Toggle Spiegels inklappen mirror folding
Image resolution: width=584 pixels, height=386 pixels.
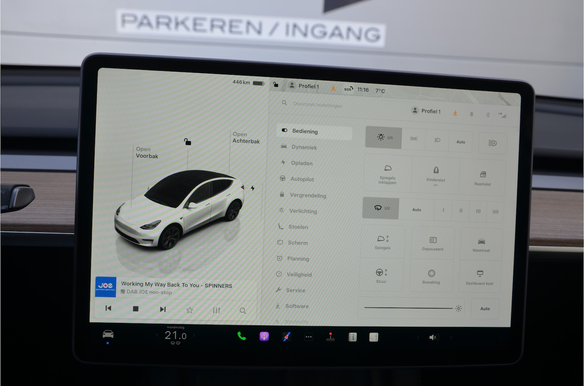tap(387, 174)
